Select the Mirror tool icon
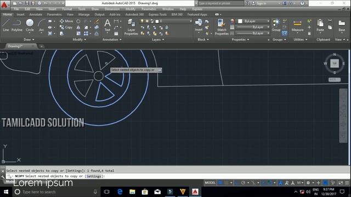This screenshot has width=351, height=197. (x=78, y=27)
